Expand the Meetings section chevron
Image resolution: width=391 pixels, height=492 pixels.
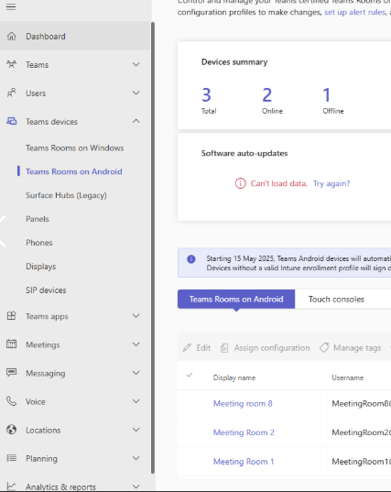pos(136,344)
